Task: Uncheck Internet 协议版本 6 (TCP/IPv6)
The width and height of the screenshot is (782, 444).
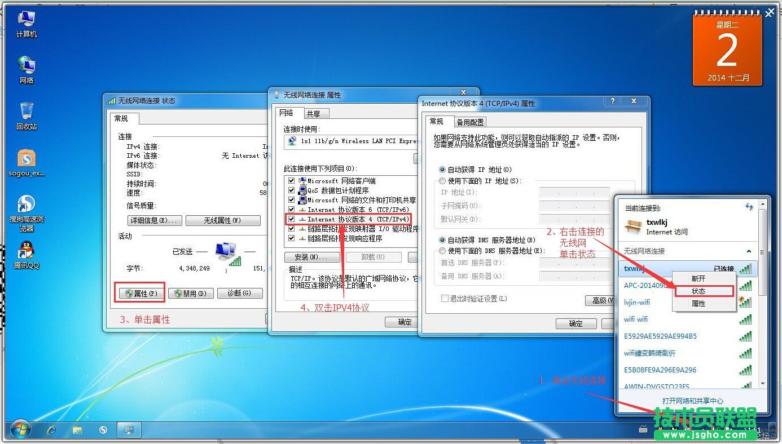Action: tap(291, 209)
